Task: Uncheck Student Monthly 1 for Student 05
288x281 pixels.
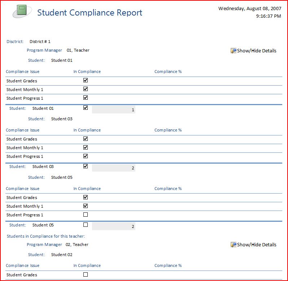Action: [x=86, y=206]
